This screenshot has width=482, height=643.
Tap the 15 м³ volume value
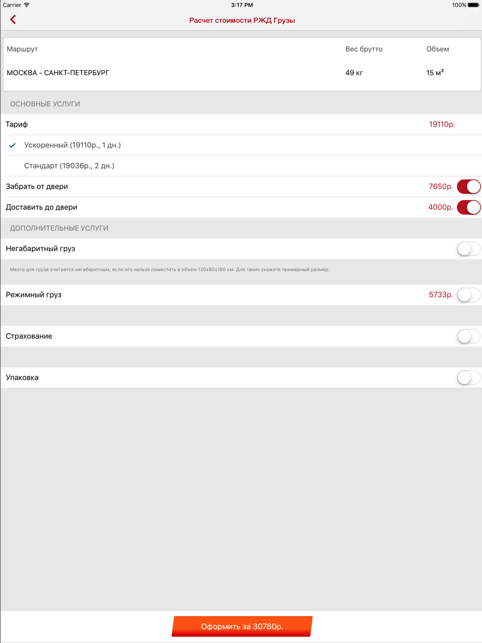tap(435, 73)
